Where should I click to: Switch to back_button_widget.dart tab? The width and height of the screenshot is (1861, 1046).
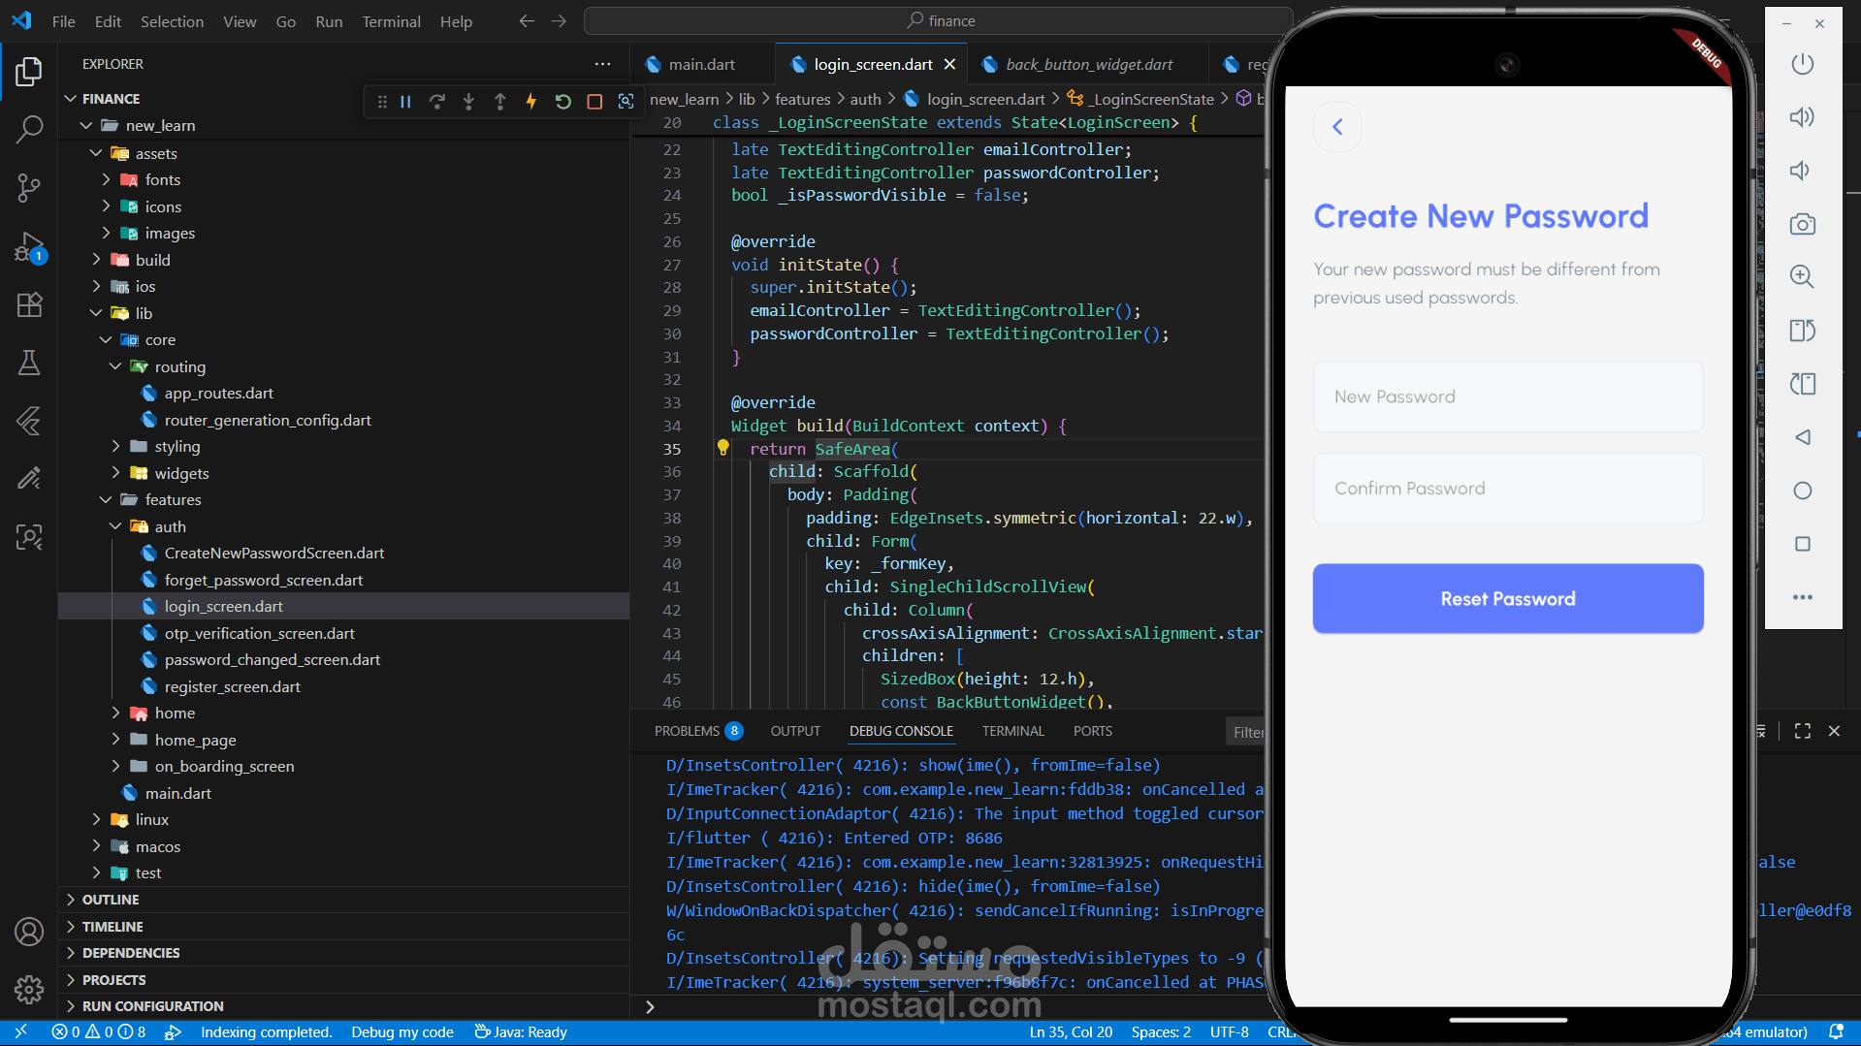click(x=1089, y=64)
